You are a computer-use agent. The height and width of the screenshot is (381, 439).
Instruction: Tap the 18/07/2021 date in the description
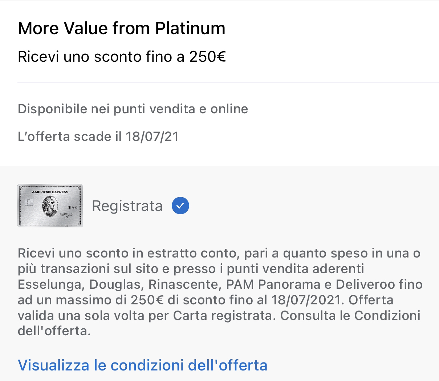click(x=306, y=300)
